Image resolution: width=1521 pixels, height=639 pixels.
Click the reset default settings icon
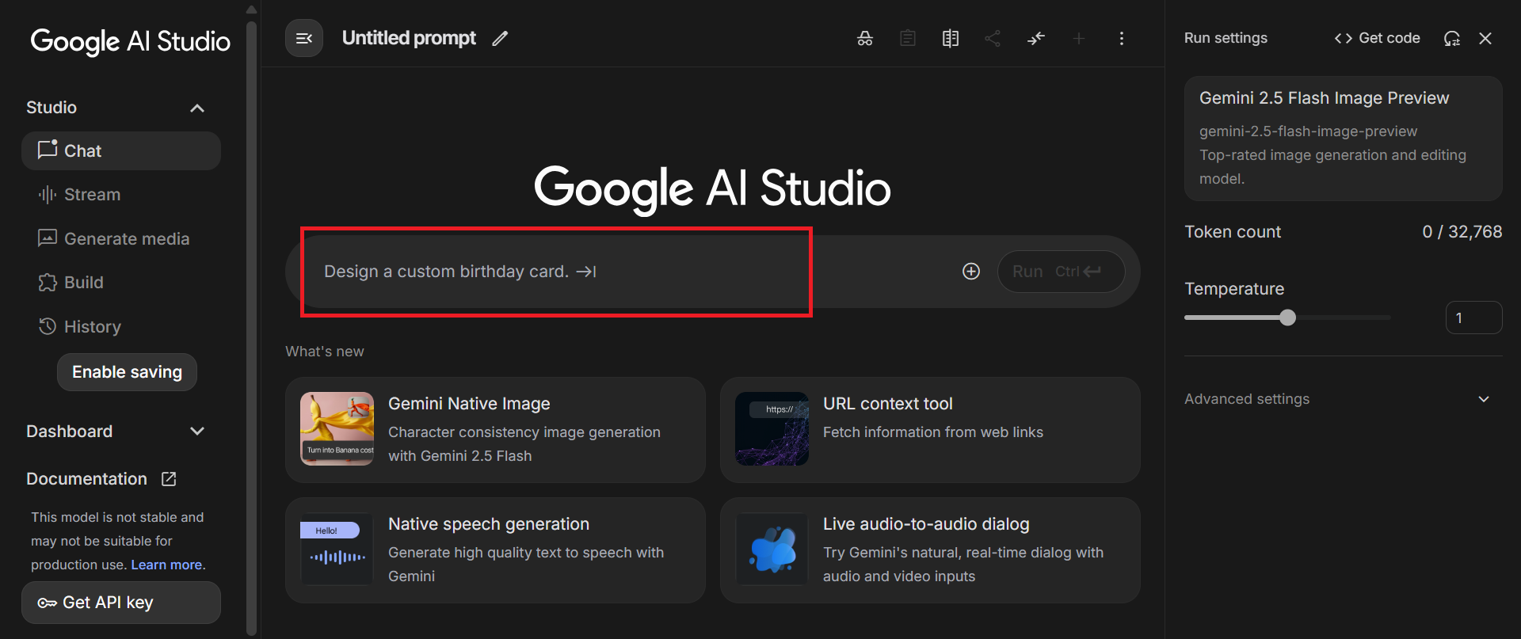click(x=1451, y=38)
